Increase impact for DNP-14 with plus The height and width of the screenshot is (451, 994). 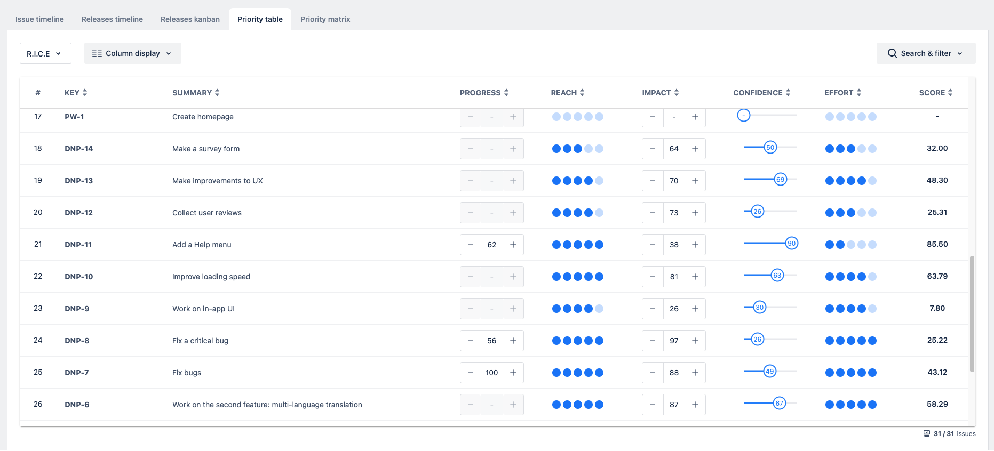click(x=695, y=149)
